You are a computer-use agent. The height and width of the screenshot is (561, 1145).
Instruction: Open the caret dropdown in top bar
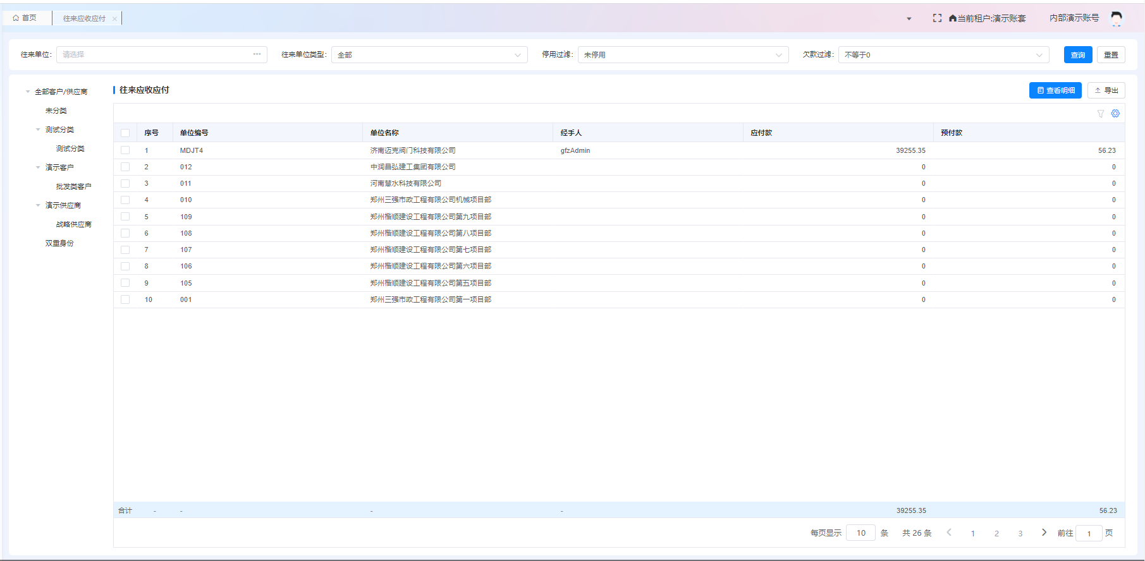pyautogui.click(x=909, y=19)
